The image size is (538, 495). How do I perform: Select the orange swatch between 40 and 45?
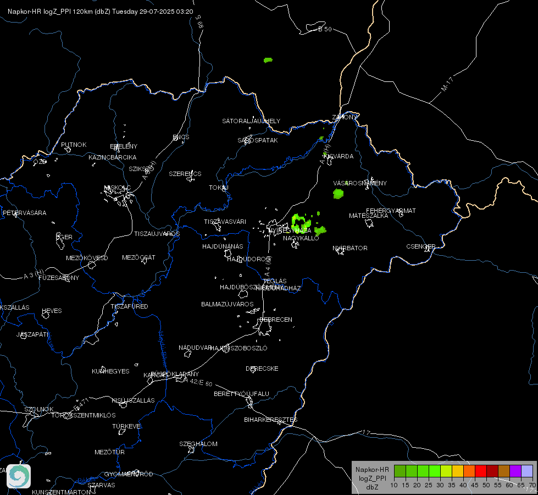pyautogui.click(x=469, y=471)
